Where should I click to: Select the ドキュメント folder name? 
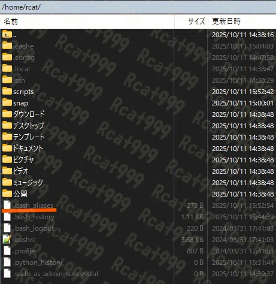tap(28, 149)
